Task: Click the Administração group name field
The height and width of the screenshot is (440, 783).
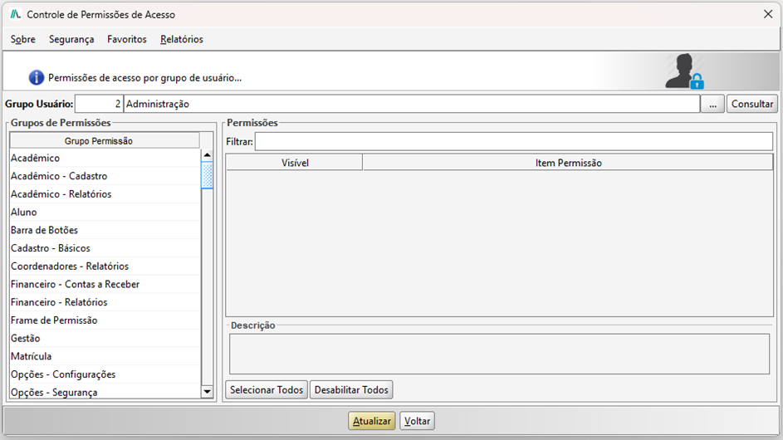Action: pos(412,104)
